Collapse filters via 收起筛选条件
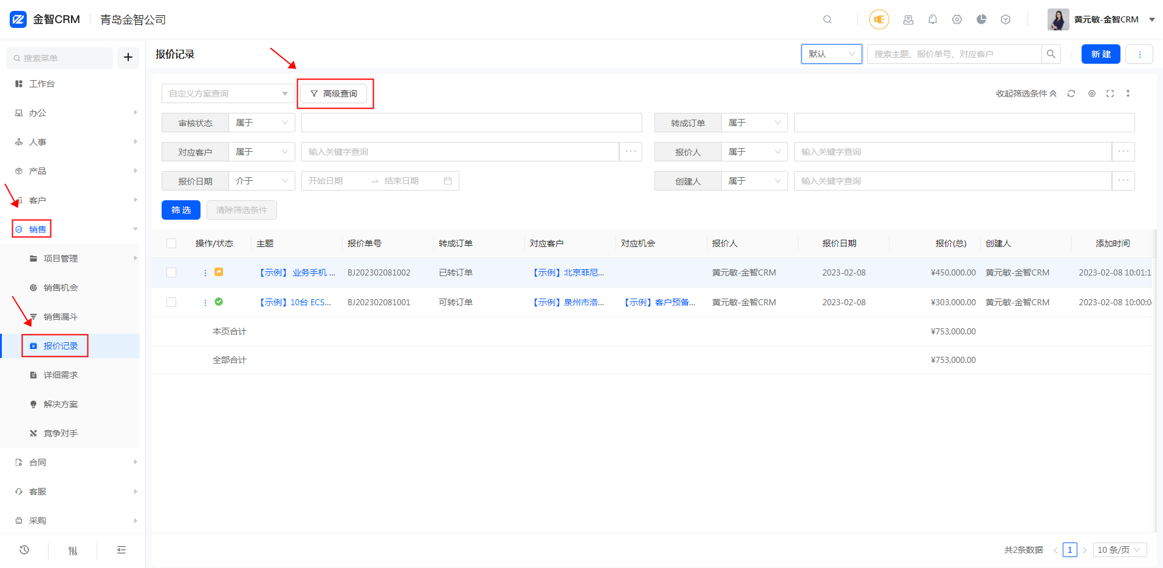This screenshot has height=568, width=1163. pos(1026,93)
